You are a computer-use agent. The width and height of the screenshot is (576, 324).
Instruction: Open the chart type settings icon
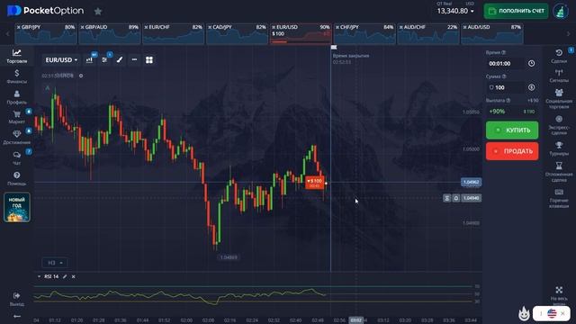pyautogui.click(x=89, y=60)
